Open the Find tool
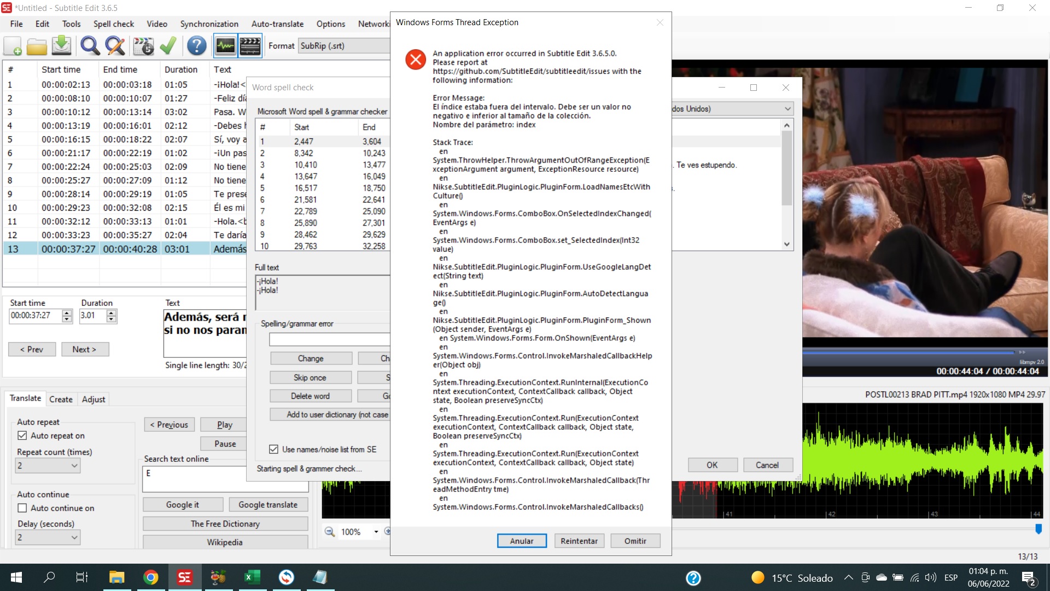This screenshot has height=591, width=1050. point(90,46)
